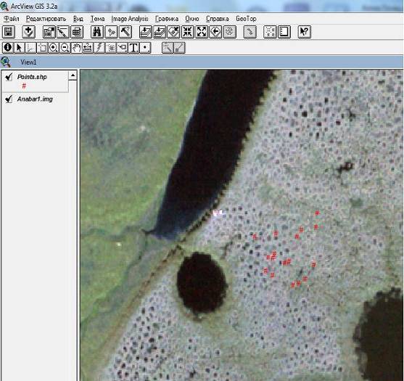Open the Тема menu
Image resolution: width=404 pixels, height=381 pixels.
(97, 19)
